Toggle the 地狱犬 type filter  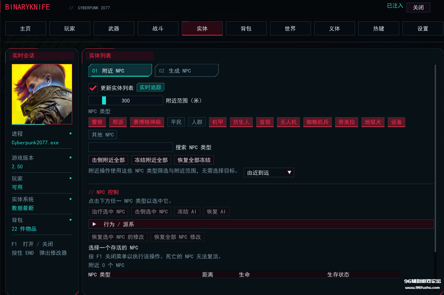point(373,122)
